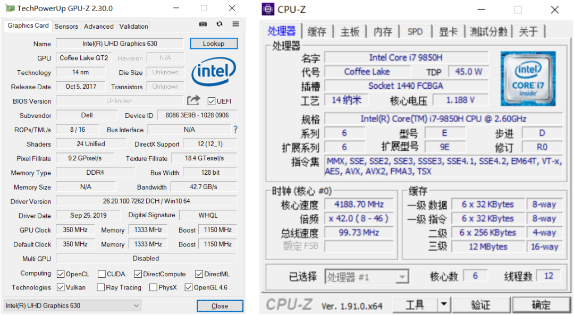This screenshot has width=574, height=315.
Task: Expand the 工具 button dropdown arrow
Action: pos(444,304)
